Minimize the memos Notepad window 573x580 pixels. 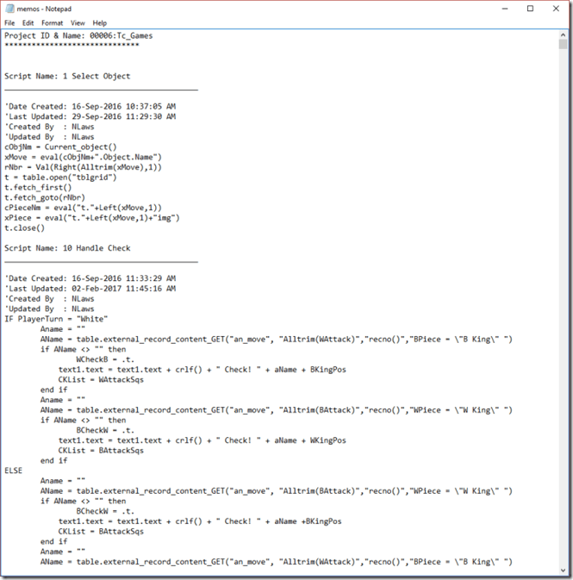click(505, 9)
